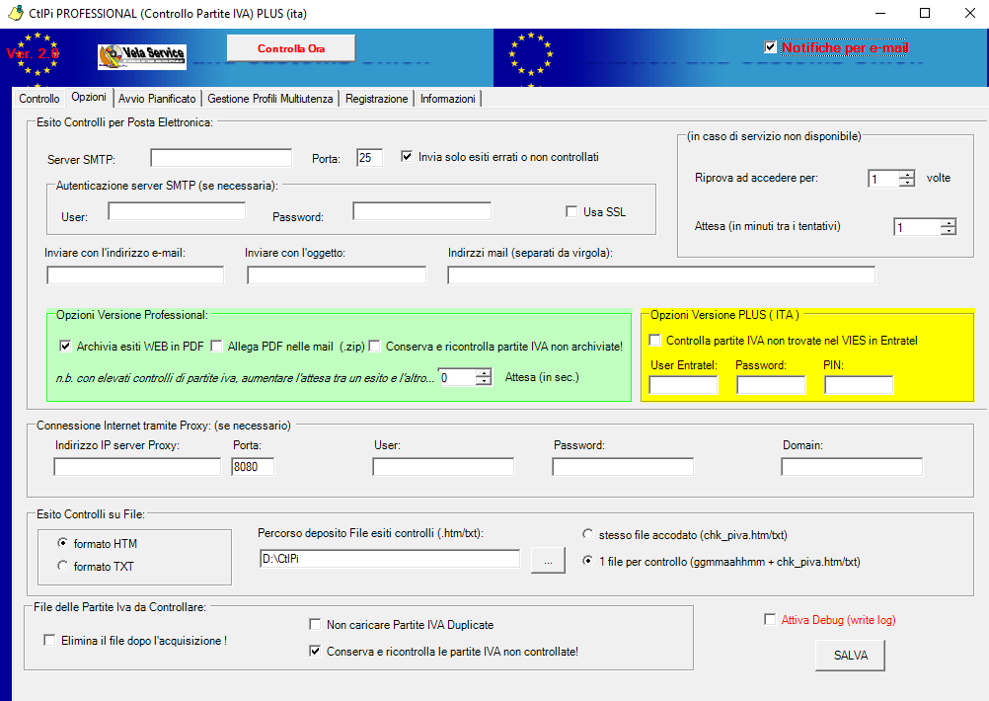Screen dimensions: 989x701
Task: Click the User Entratel field
Action: [x=684, y=385]
